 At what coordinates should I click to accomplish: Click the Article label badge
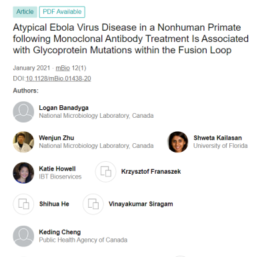point(25,12)
